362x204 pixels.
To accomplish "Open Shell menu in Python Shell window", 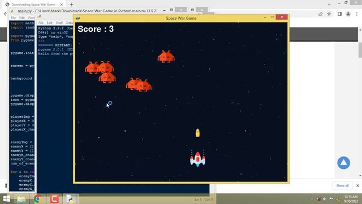I will (59, 23).
